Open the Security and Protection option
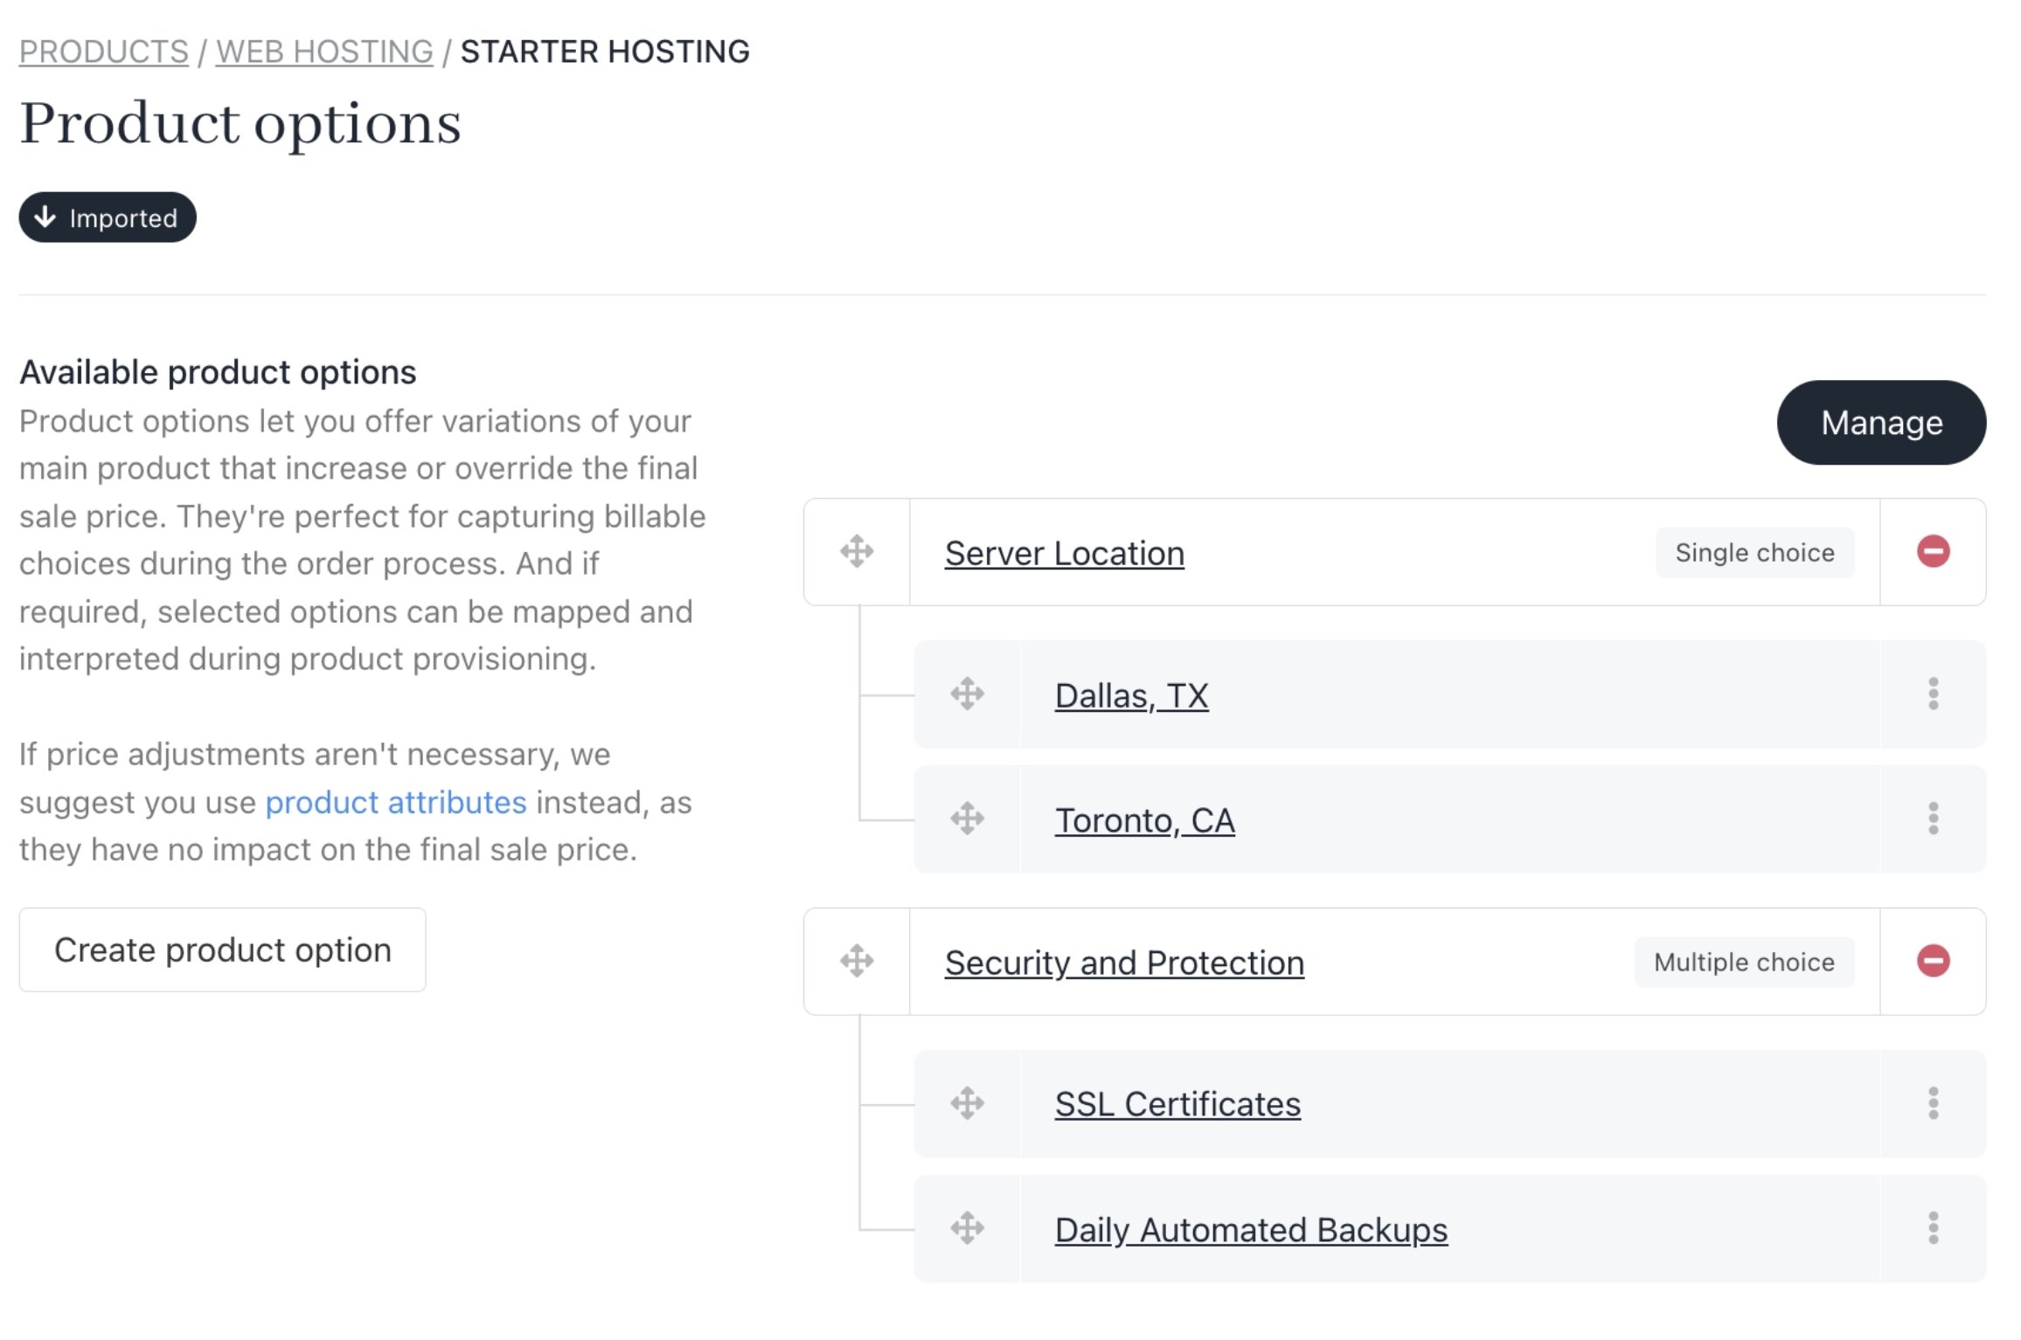 [1124, 963]
